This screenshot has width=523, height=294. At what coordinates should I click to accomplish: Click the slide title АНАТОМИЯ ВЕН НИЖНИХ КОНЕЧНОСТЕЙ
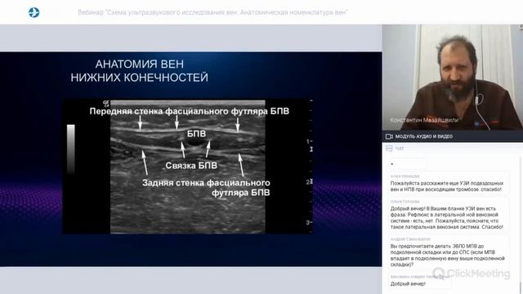point(140,71)
